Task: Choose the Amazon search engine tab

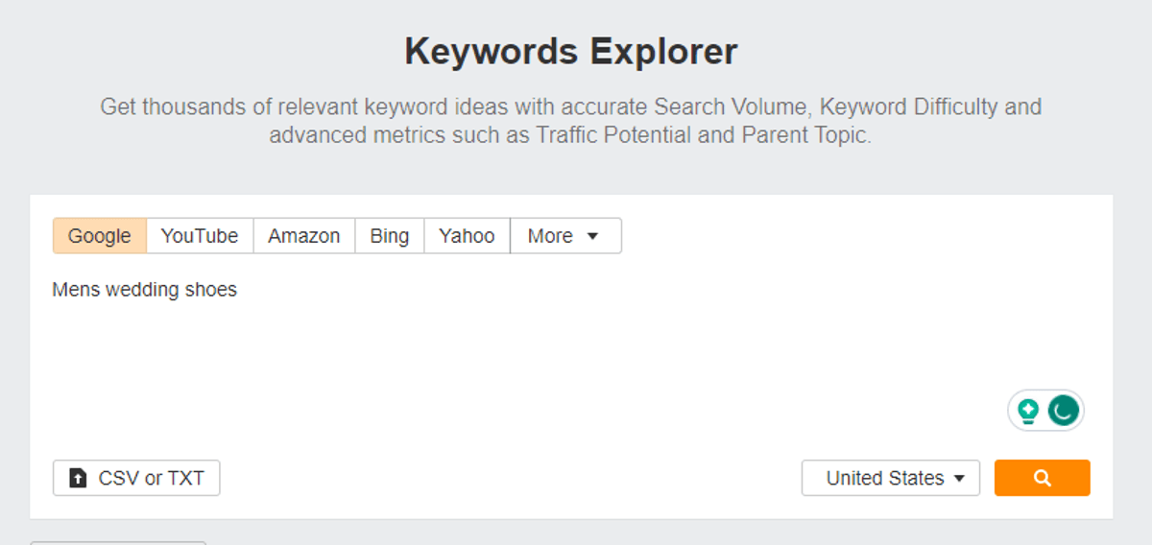Action: (303, 236)
